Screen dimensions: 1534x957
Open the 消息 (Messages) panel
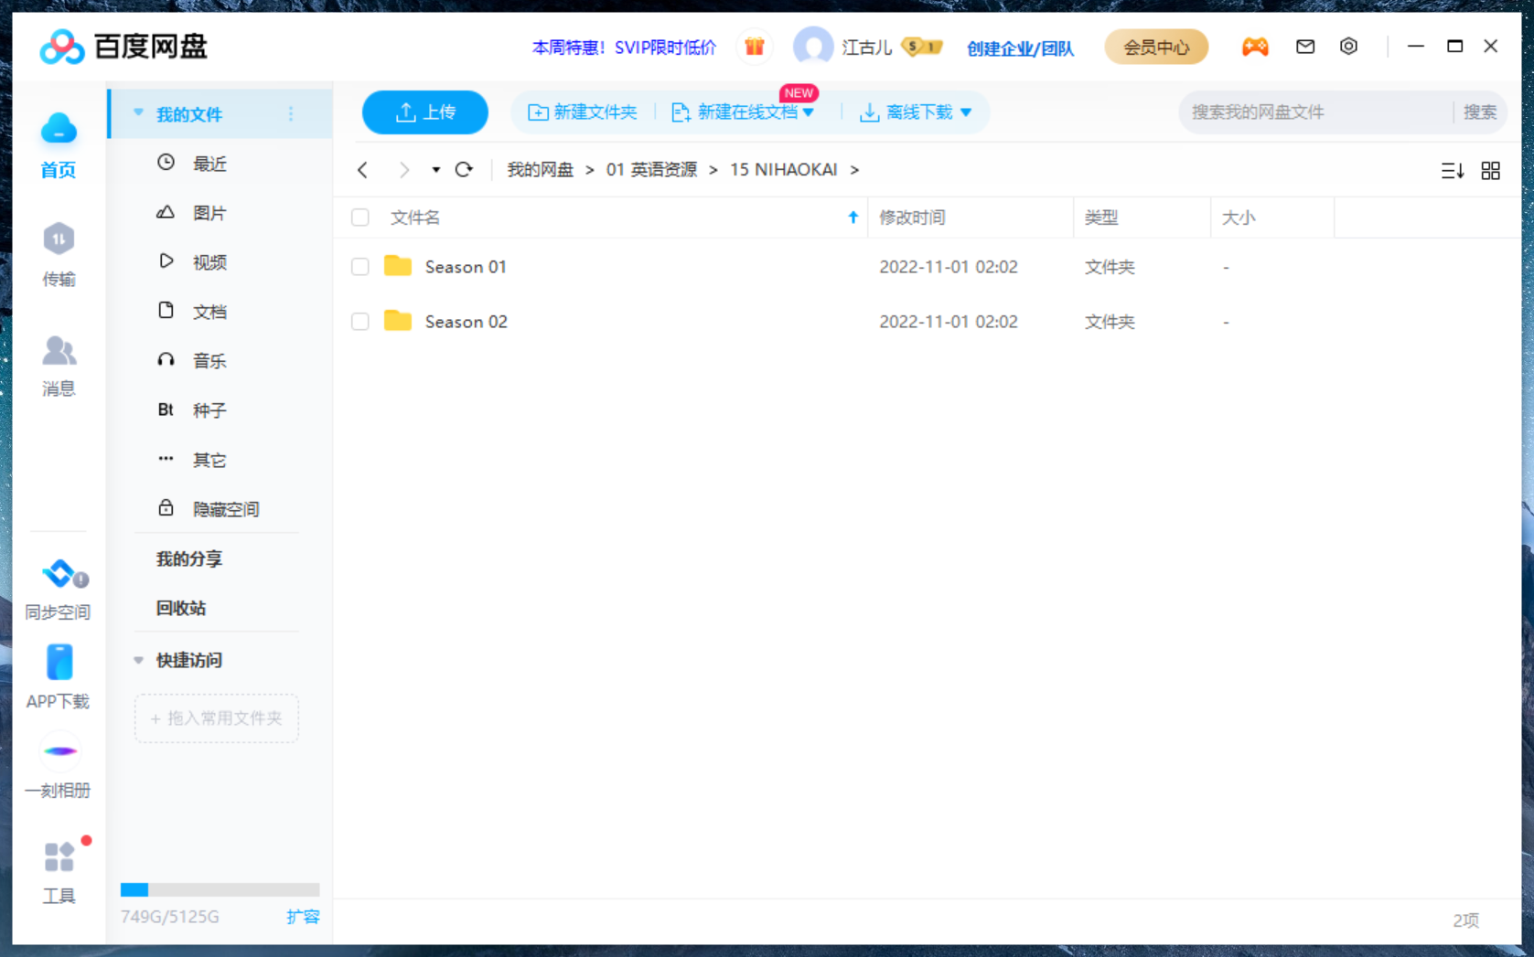[x=58, y=366]
